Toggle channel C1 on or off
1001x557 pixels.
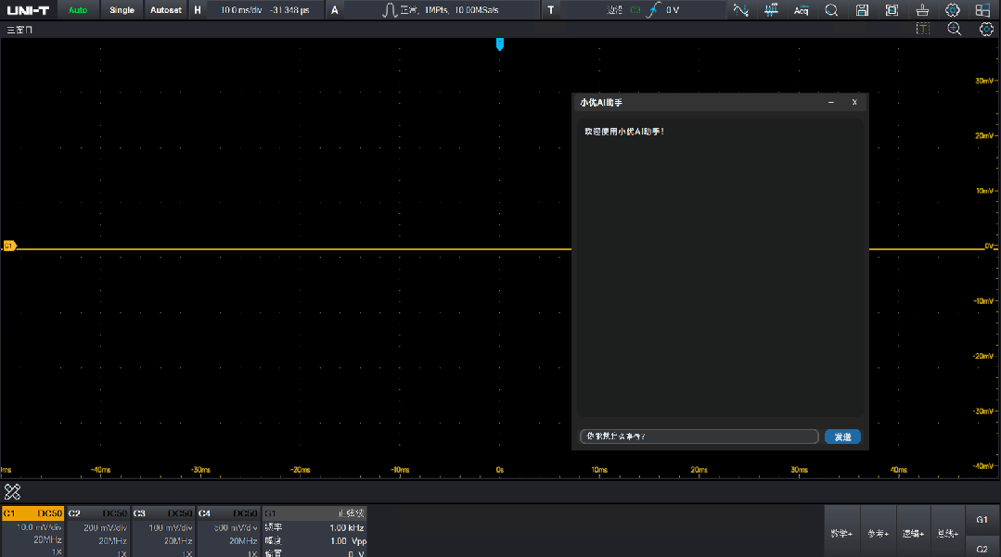(32, 513)
